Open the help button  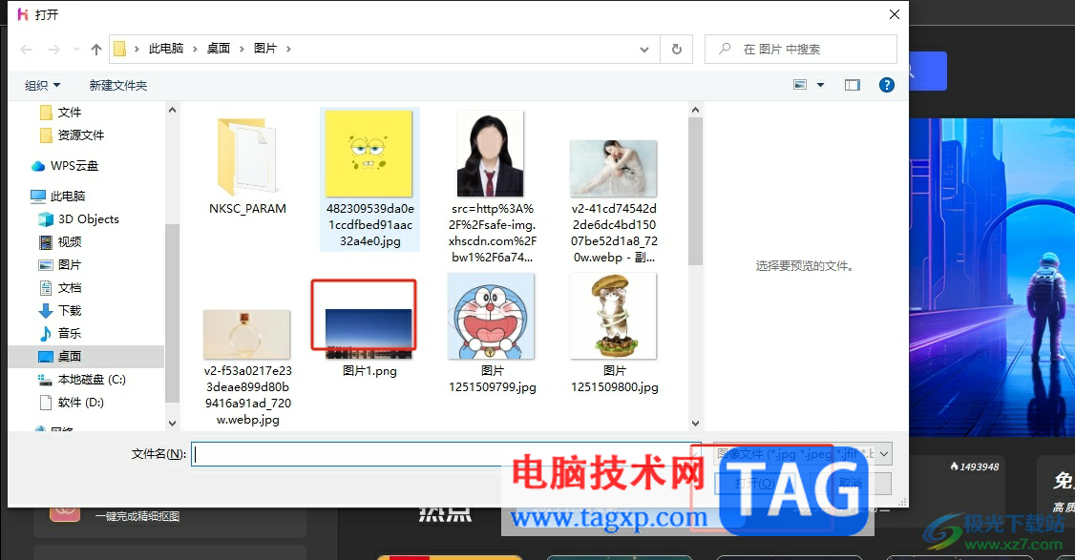coord(887,85)
